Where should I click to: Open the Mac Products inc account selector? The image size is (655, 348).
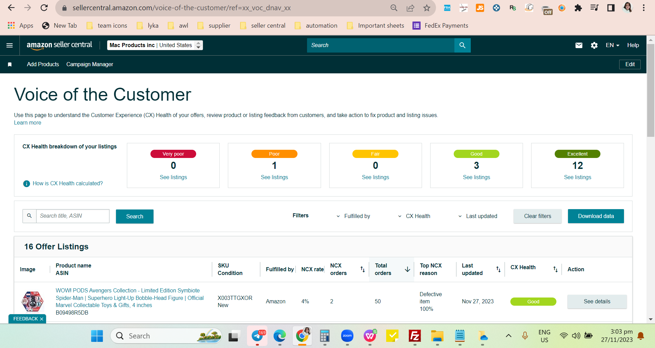155,45
